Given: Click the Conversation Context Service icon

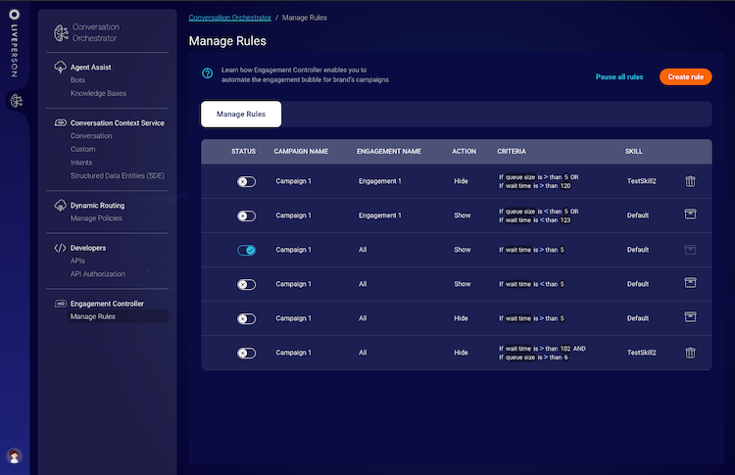Looking at the screenshot, I should tap(61, 122).
